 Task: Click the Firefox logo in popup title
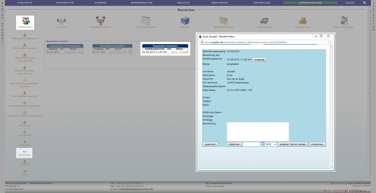200,36
